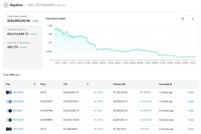Screen dimensions: 201x134
Task: Open the All time range dropdown
Action: (x=187, y=19)
